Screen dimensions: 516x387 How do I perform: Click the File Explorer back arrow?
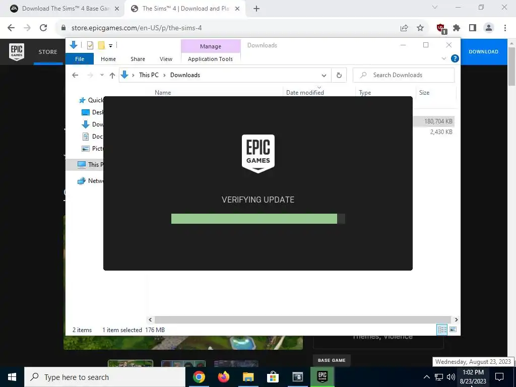pyautogui.click(x=75, y=75)
